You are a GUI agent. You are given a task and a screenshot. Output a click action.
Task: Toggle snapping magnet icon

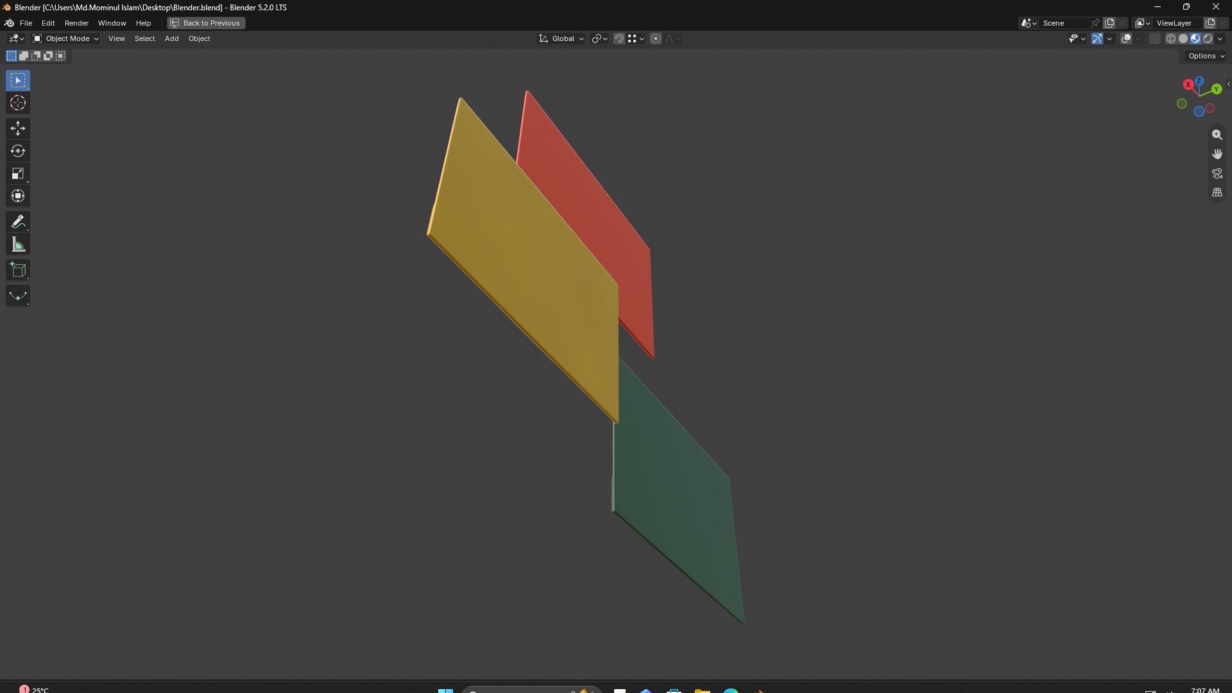(x=619, y=38)
